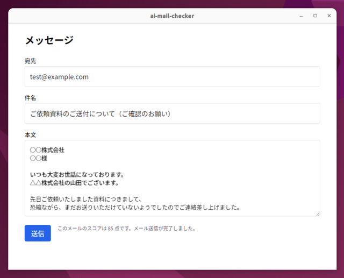This screenshot has height=278, width=344.
Task: Click the メッセージ heading
Action: coord(49,40)
